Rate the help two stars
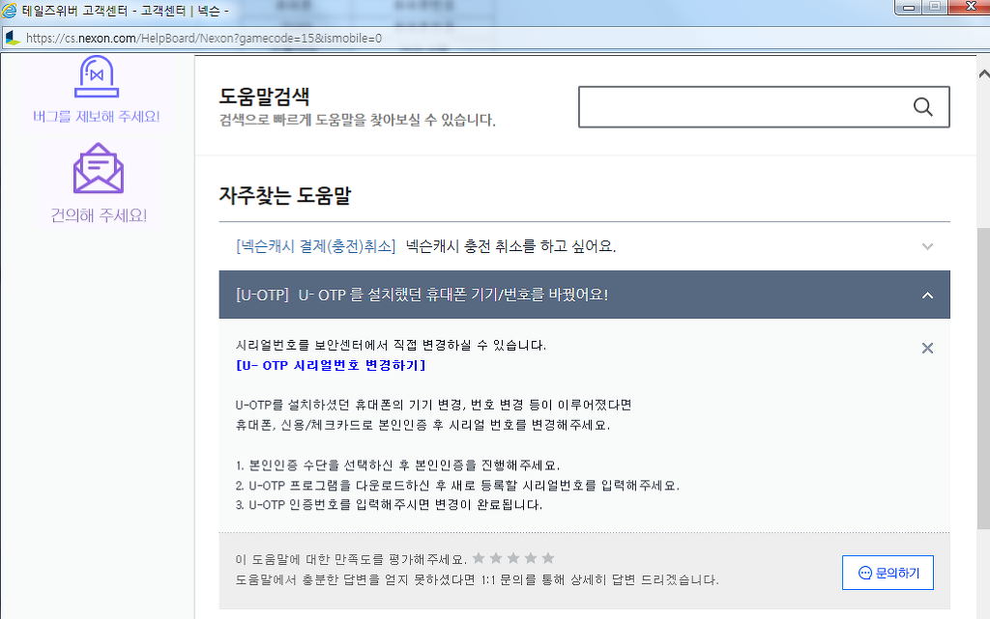 (x=496, y=558)
